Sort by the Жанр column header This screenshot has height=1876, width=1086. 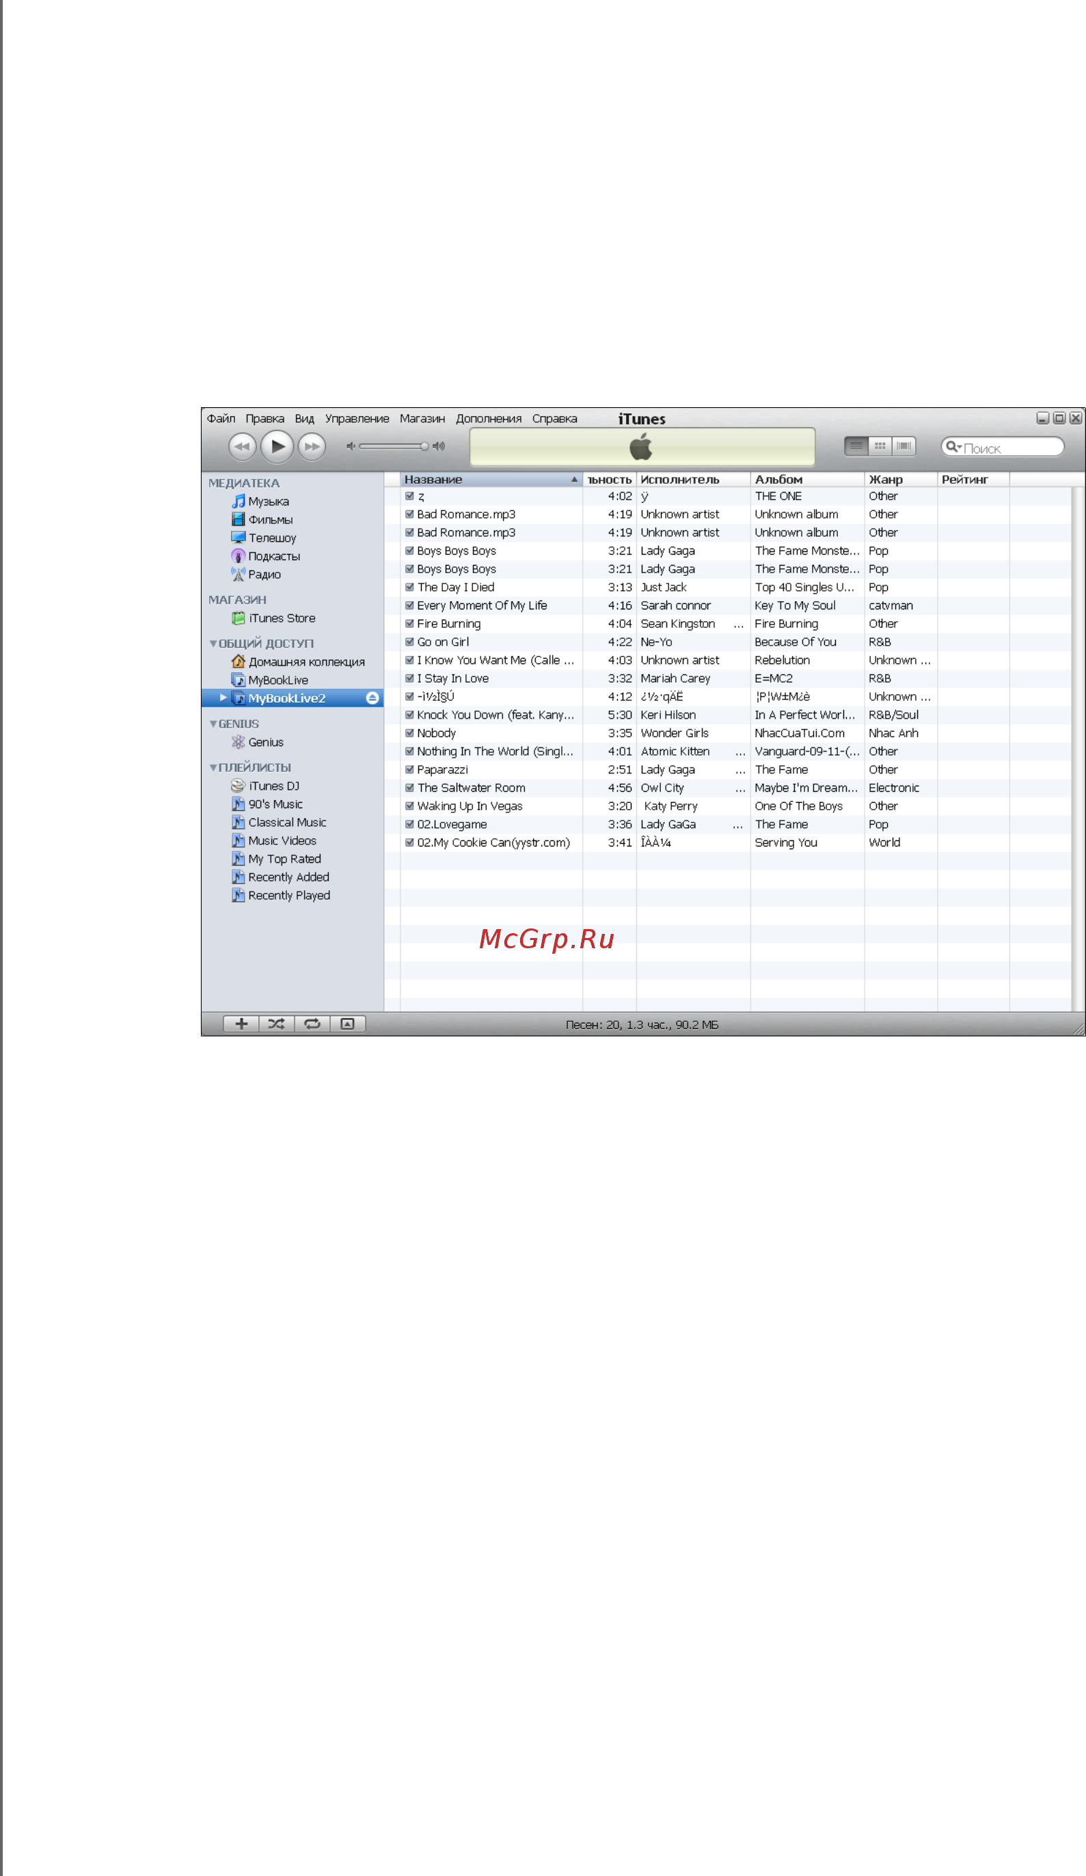pos(901,480)
